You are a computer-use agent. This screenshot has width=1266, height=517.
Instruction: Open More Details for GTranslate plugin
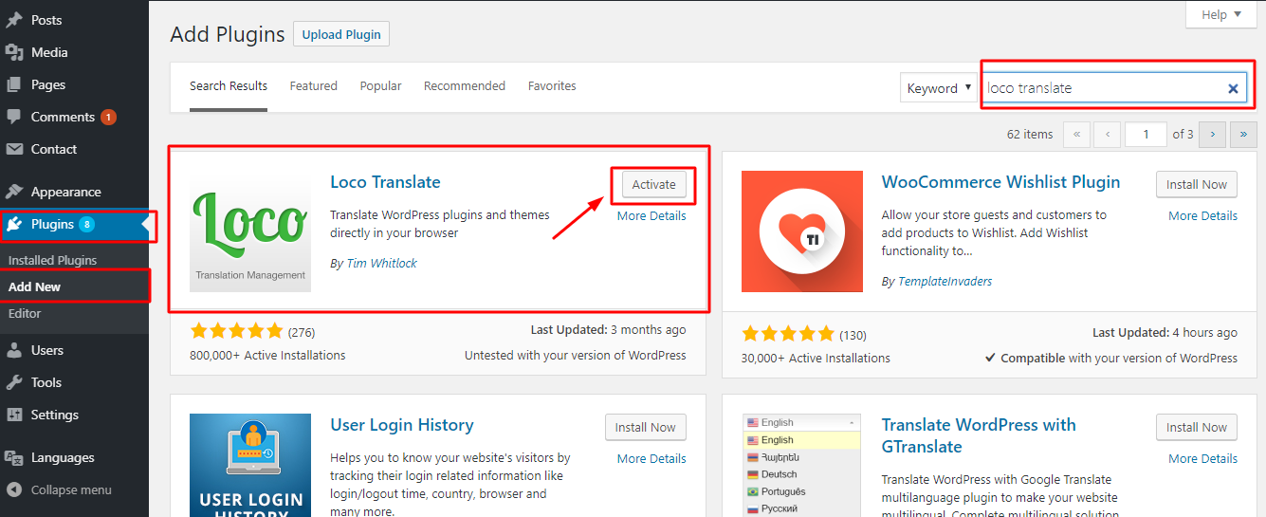[x=1202, y=458]
